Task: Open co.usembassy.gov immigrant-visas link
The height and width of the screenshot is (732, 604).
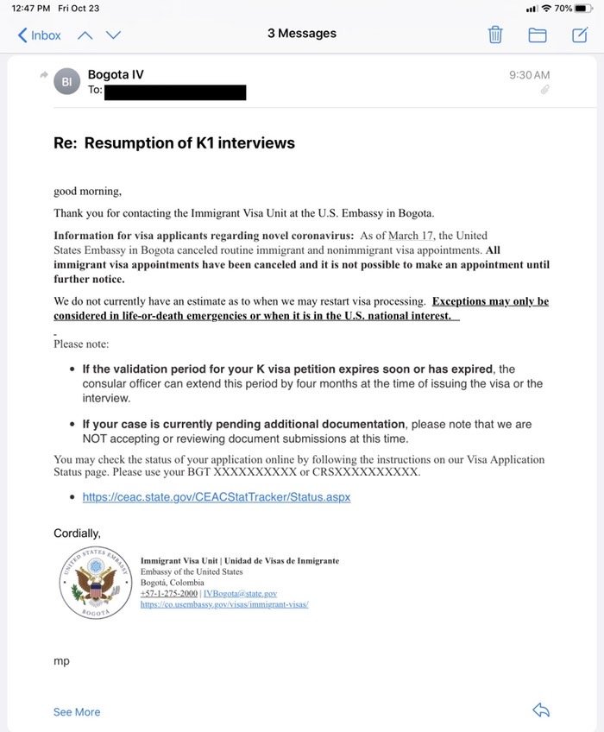Action: coord(224,604)
